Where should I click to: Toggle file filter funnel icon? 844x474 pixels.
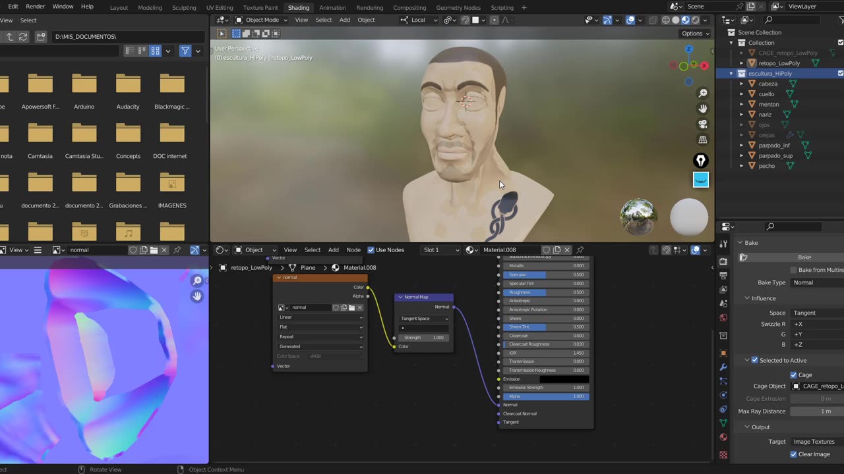[x=185, y=51]
